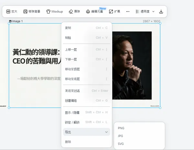
Task: Click the 黃仁勳的領導課 headline text
Action: click(x=36, y=52)
